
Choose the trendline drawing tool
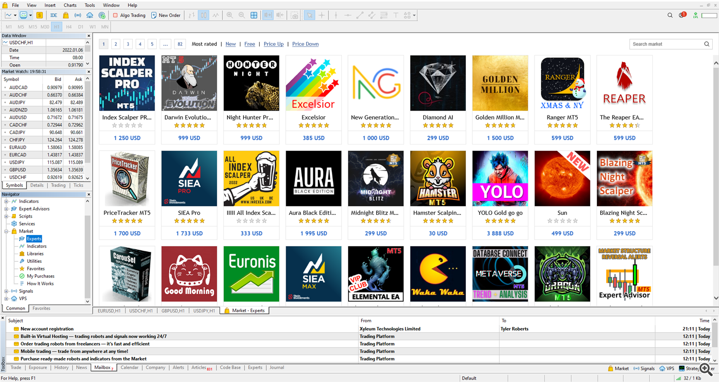(x=359, y=15)
